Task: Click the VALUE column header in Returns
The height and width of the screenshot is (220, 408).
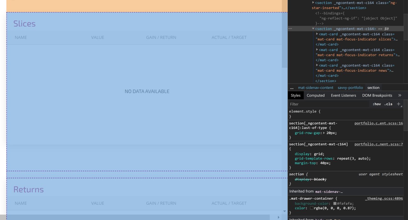Action: pyautogui.click(x=98, y=203)
